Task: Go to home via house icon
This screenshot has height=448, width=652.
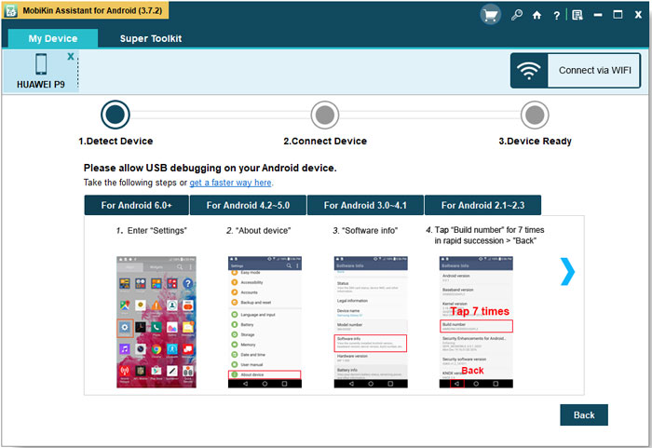Action: coord(537,16)
